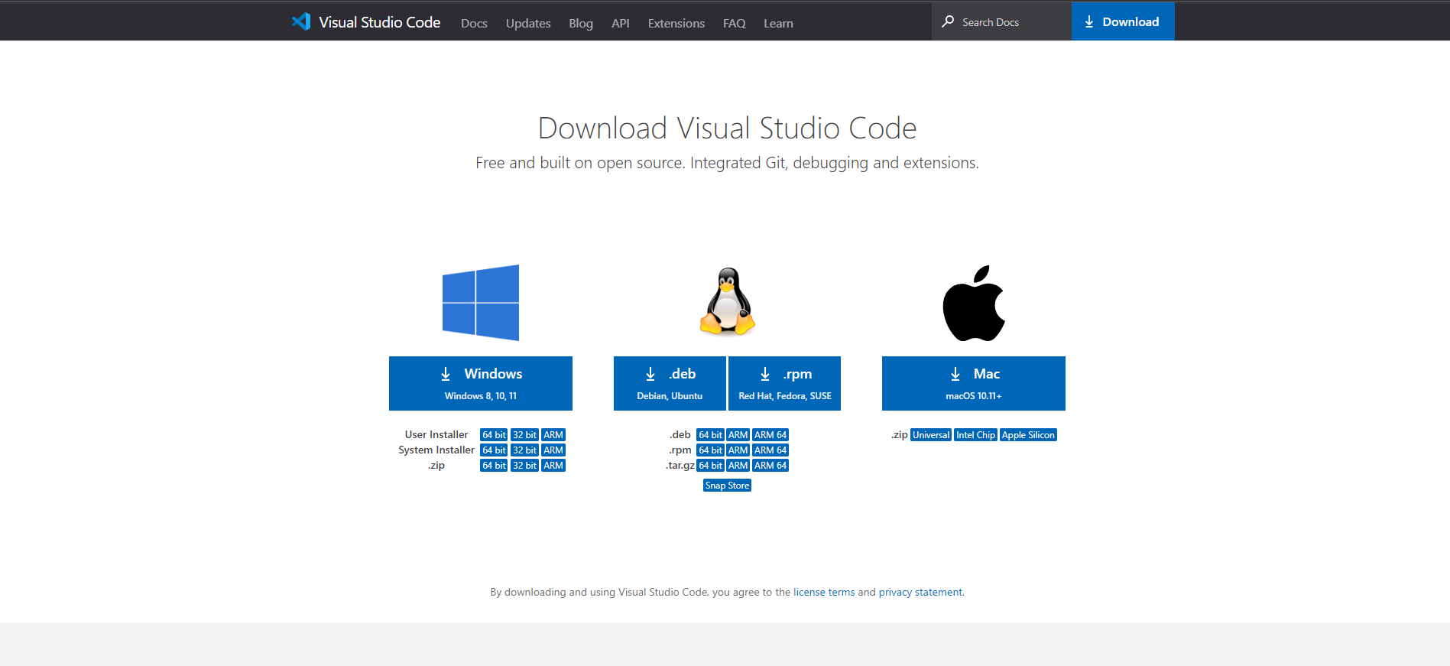Click the 'Free and built on open source' tagline

coord(727,163)
